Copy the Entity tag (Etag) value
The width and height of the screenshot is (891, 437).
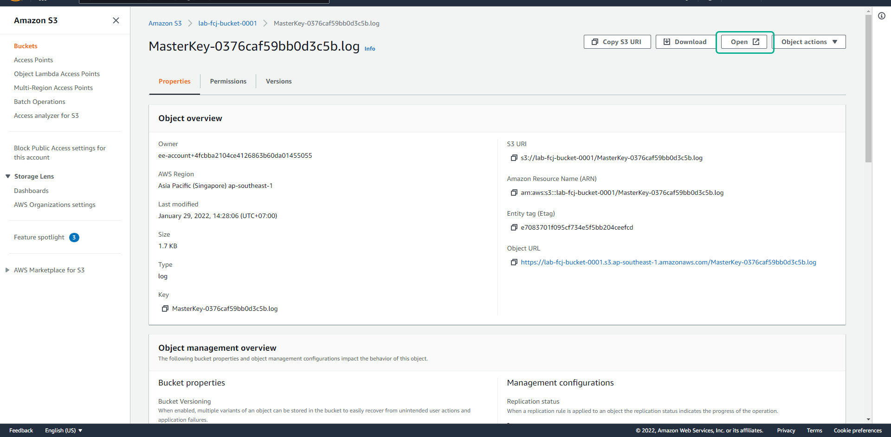pos(514,227)
